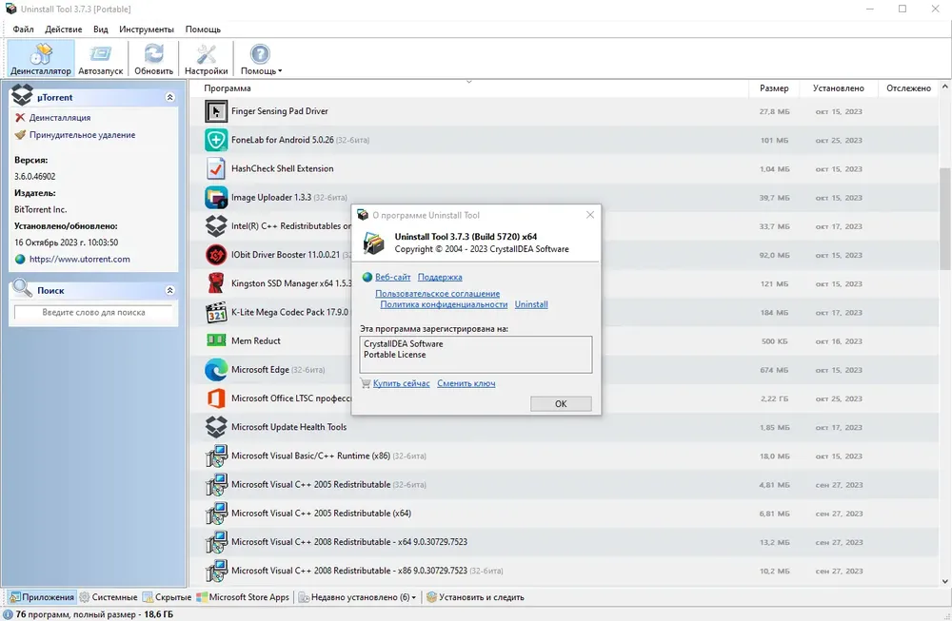Click the Microsoft Edge program icon
The height and width of the screenshot is (621, 952).
216,370
